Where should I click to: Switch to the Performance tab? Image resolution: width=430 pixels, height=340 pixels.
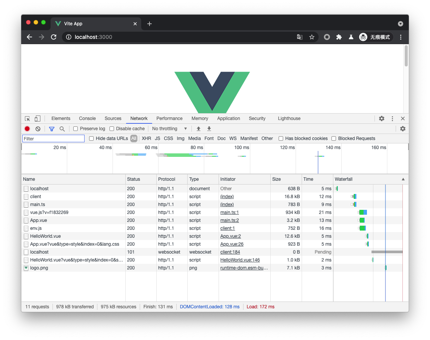[x=170, y=118]
